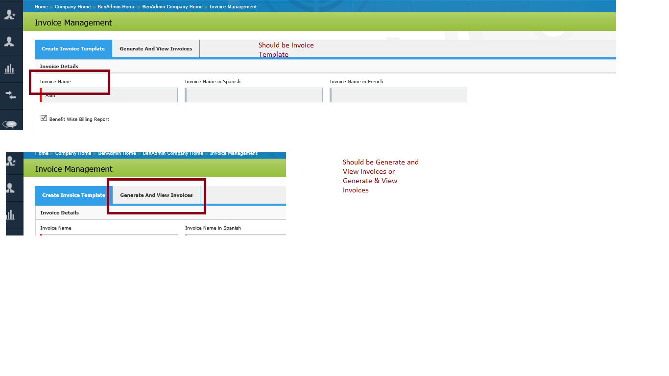Viewport: 669px width, 376px height.
Task: Select Create Invoice Template tab in upper screenshot
Action: (x=73, y=49)
